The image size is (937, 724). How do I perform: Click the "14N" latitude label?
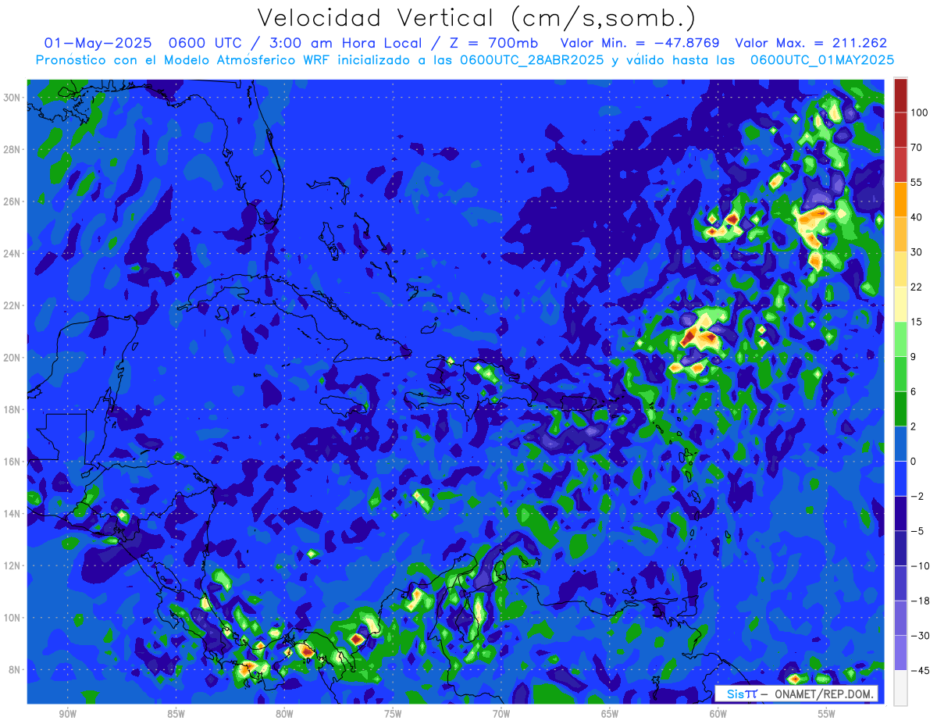coord(13,514)
